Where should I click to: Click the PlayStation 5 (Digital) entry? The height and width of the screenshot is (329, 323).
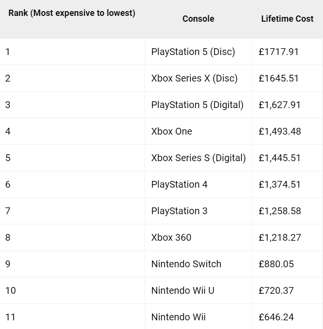[x=197, y=105]
